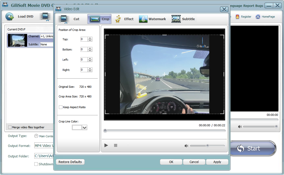284x175 pixels.
Task: Open the Output Format dropdown
Action: [x=44, y=146]
